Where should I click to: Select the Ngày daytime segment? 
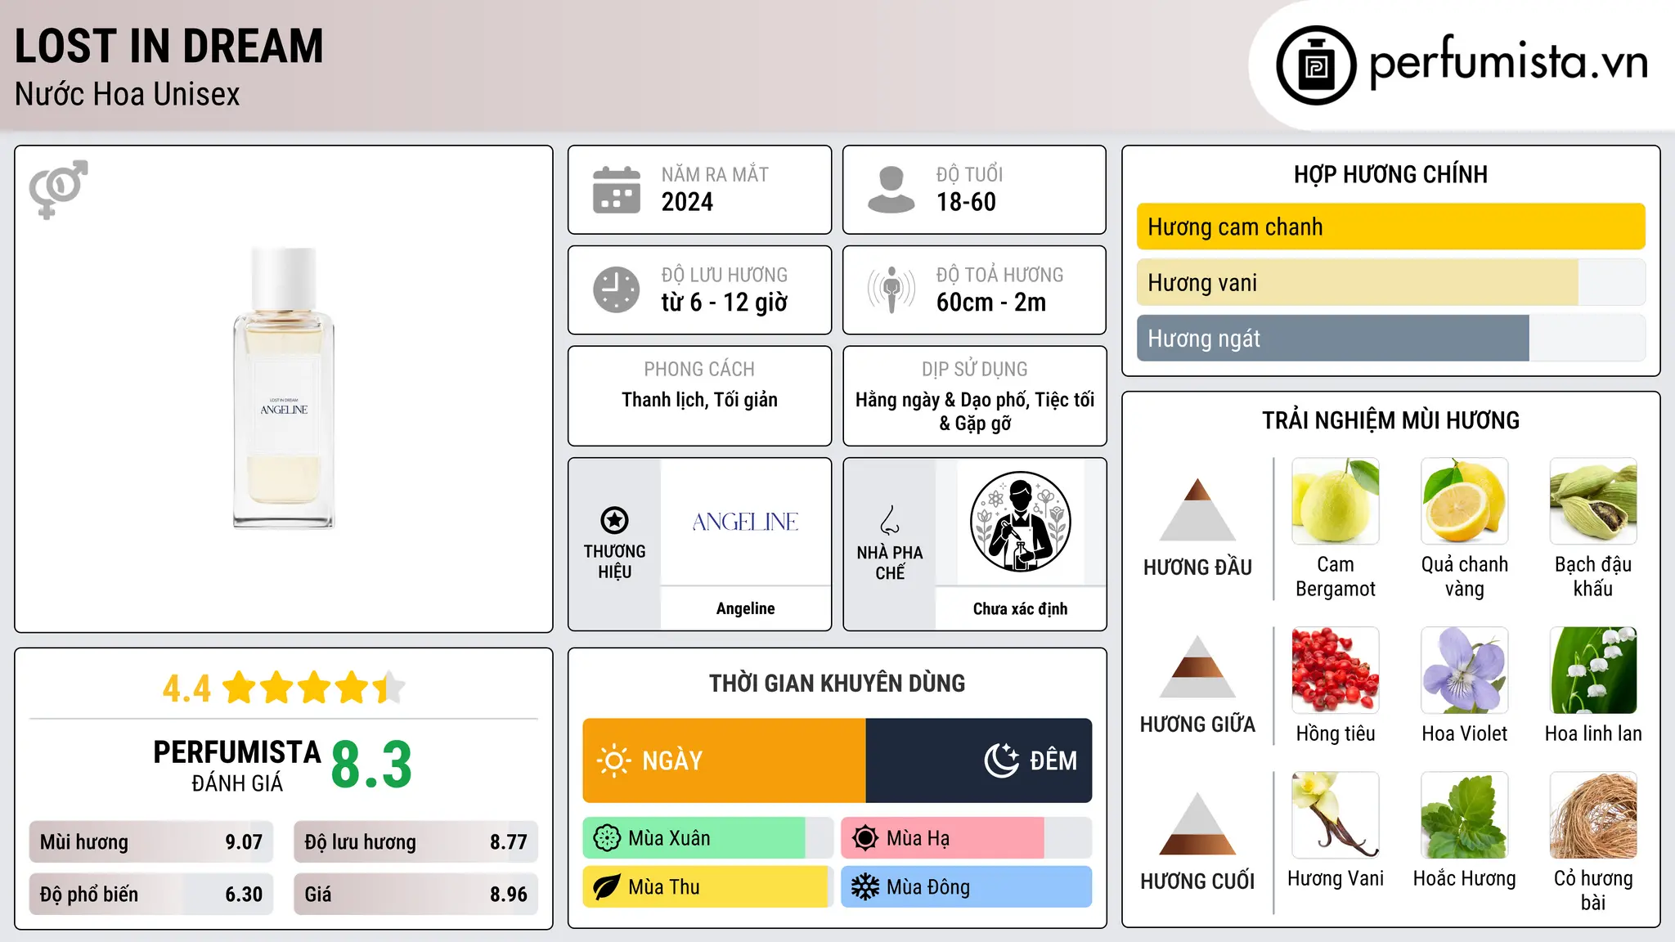[x=725, y=760]
